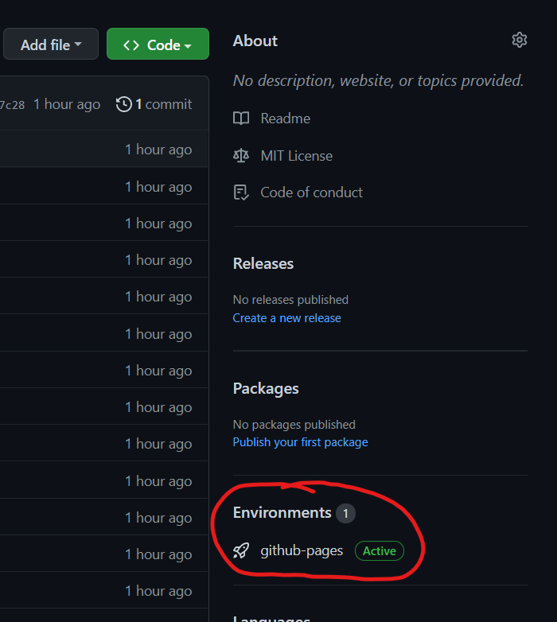Click the Environments count badge 1
The height and width of the screenshot is (622, 557).
pos(345,513)
